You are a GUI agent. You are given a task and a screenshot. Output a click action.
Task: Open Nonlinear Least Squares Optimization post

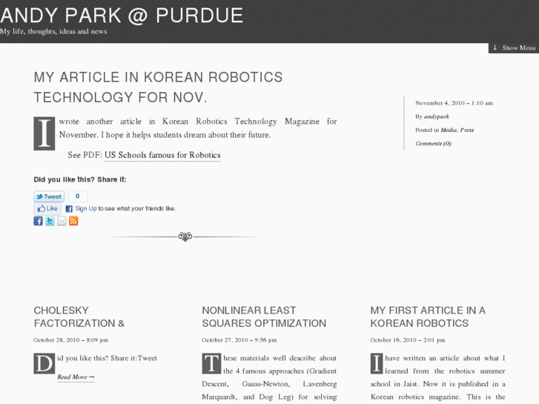tap(264, 317)
